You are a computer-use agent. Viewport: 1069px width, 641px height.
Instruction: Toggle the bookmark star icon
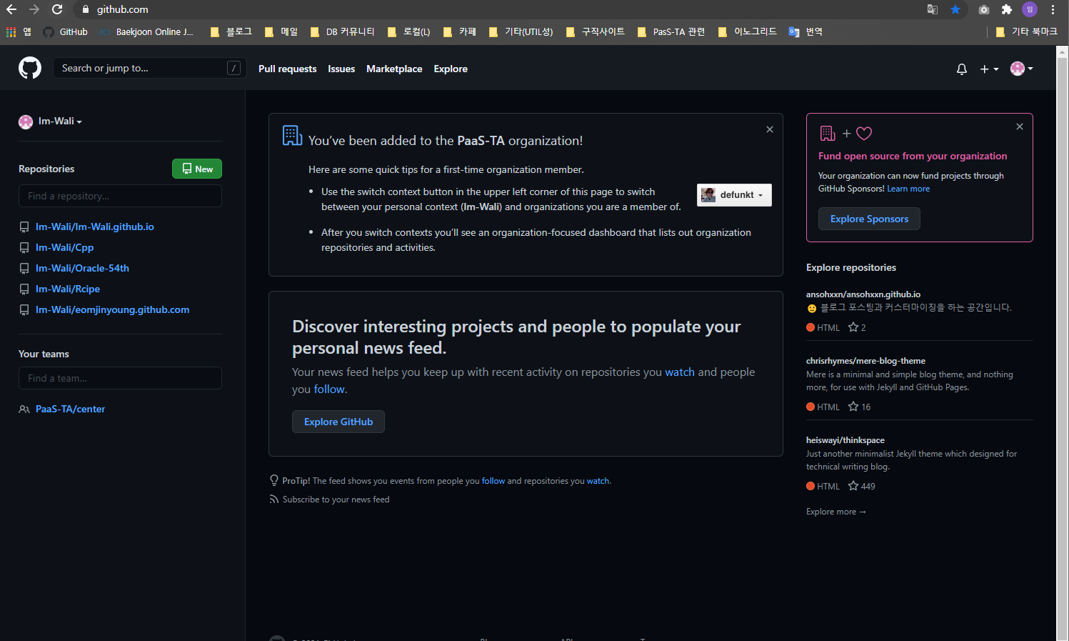pos(955,9)
